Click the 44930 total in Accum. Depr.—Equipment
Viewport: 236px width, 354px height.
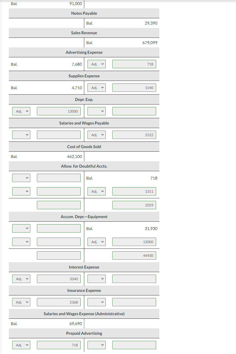[134, 255]
